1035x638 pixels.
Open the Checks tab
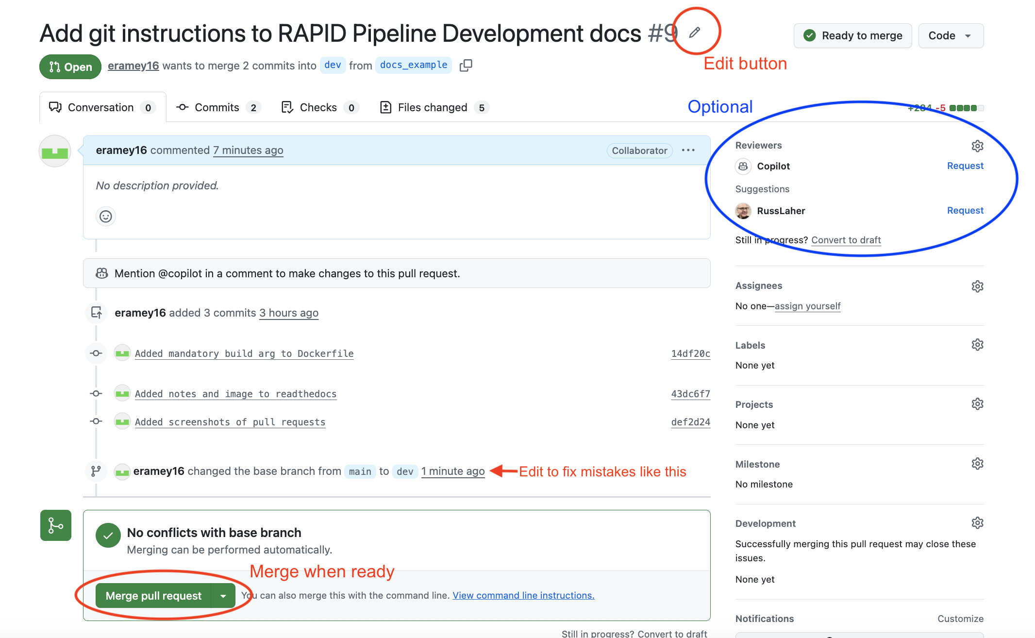[320, 107]
